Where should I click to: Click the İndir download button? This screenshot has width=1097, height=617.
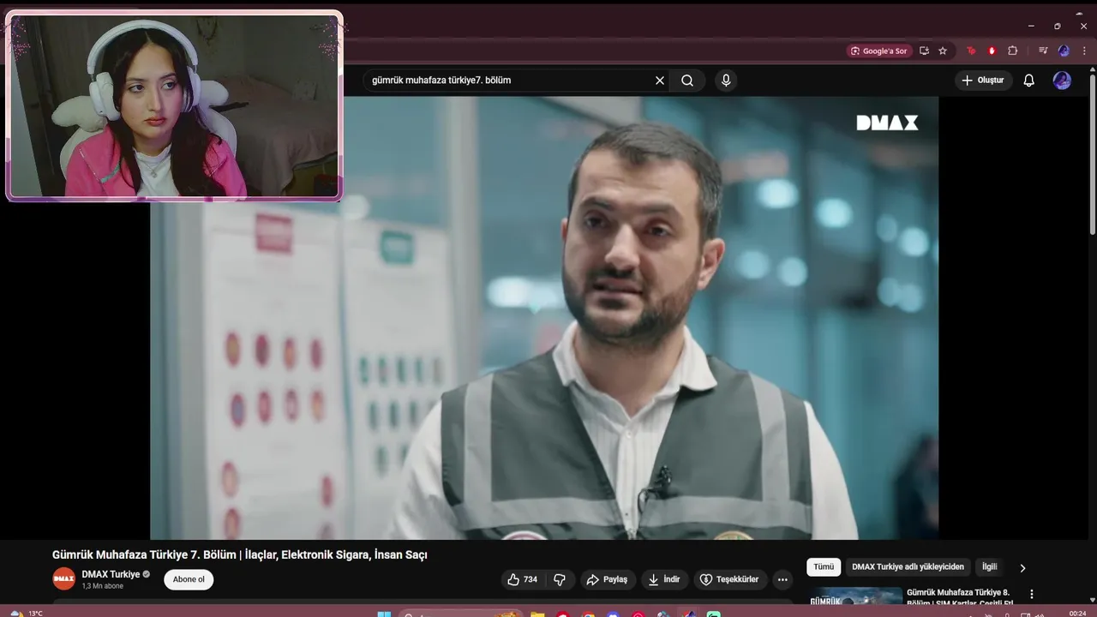point(664,579)
